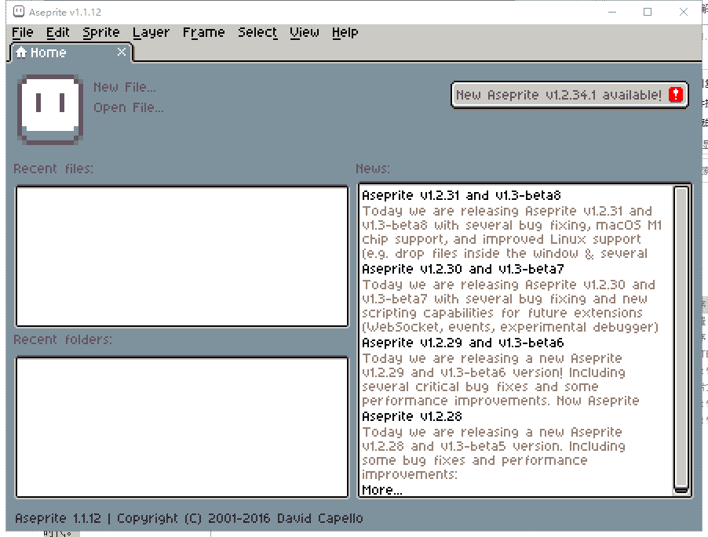Image resolution: width=708 pixels, height=537 pixels.
Task: Open the File menu
Action: click(x=23, y=32)
